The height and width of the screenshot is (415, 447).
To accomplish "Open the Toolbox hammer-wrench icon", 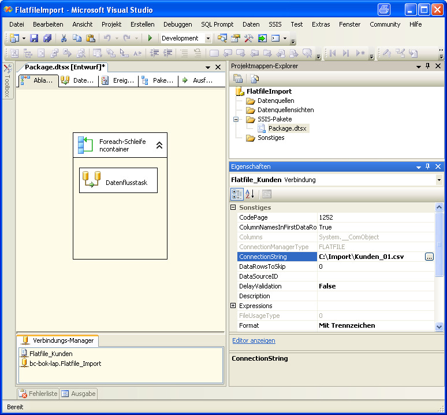I will pos(248,38).
